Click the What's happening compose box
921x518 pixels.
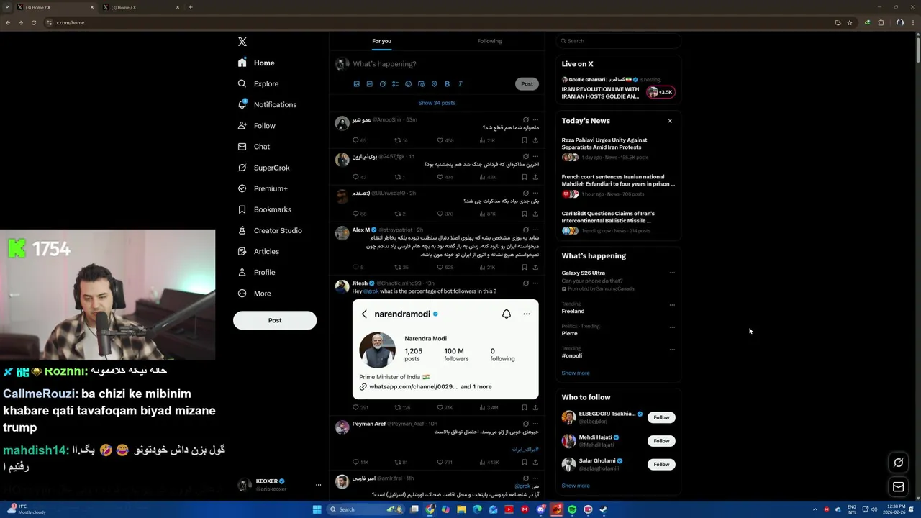(x=444, y=64)
